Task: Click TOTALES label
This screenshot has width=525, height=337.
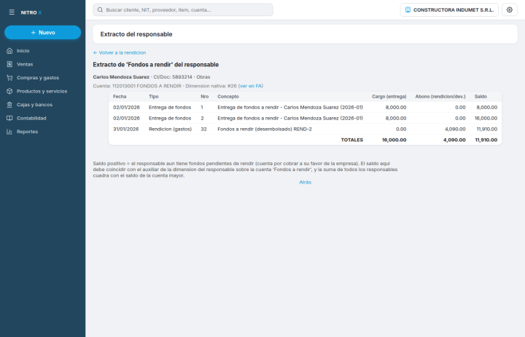Action: coord(352,140)
